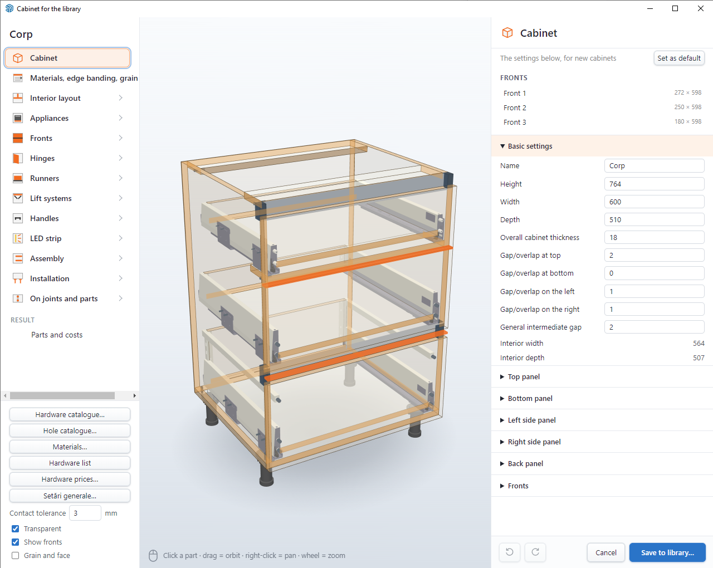Open Parts and costs result

[57, 335]
